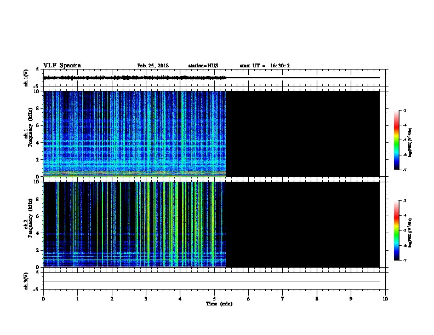Screen dimensions: 434x335
Task: Click the ch.2 frequency axis tick '2'
Action: (x=38, y=250)
